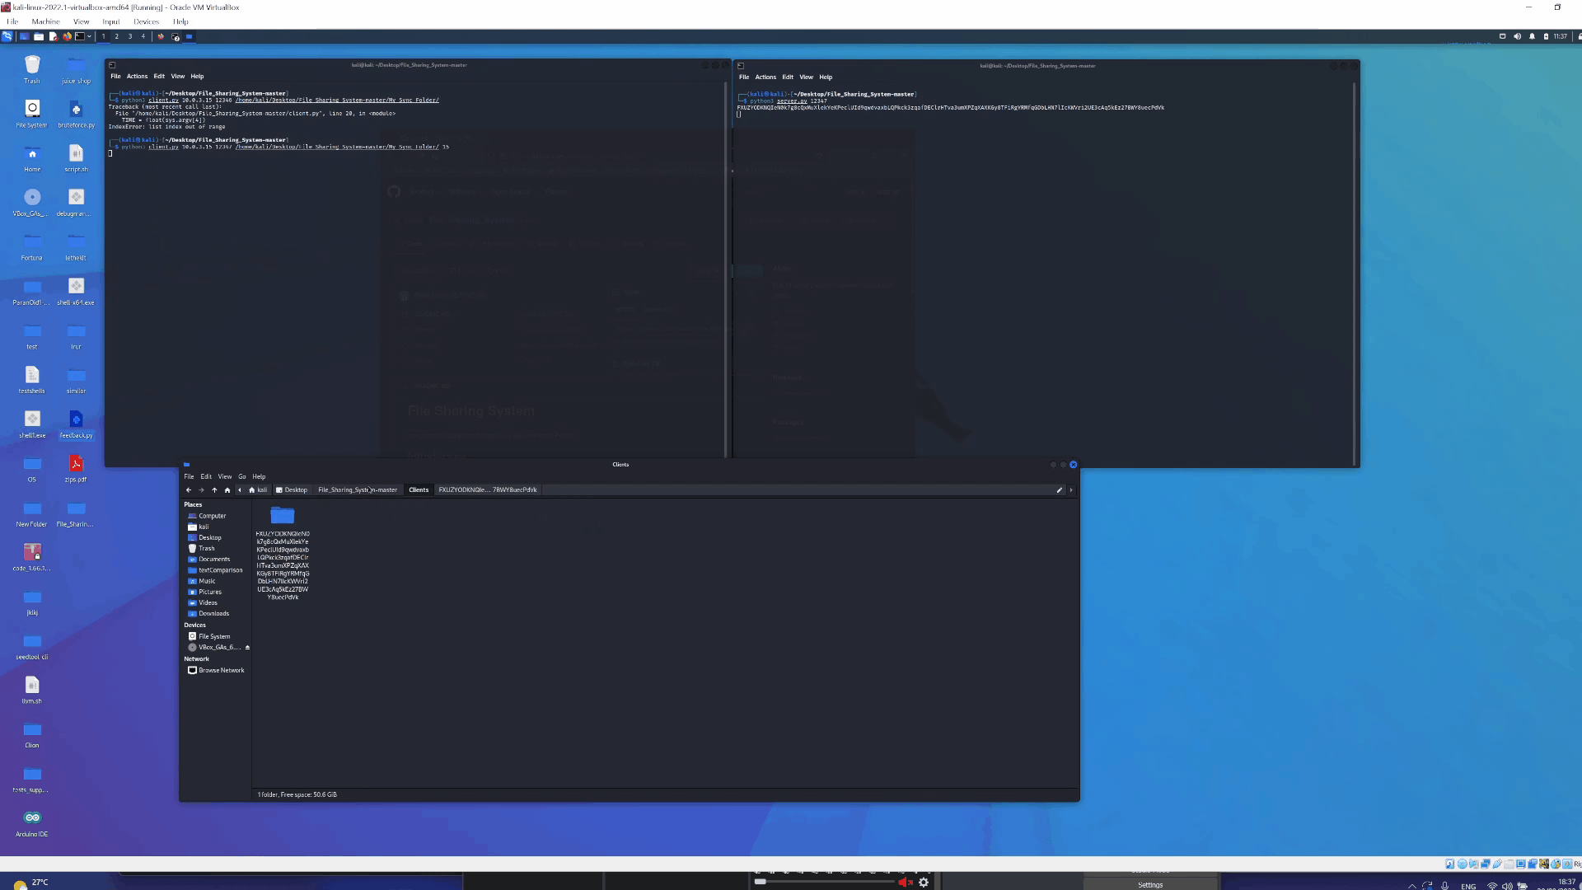Eject the VBox_GAs device
This screenshot has width=1582, height=890.
(247, 647)
